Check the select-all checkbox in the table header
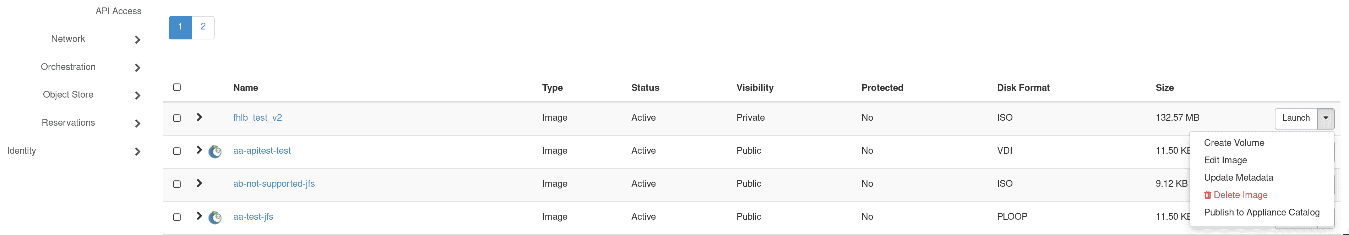The height and width of the screenshot is (235, 1349). click(176, 86)
